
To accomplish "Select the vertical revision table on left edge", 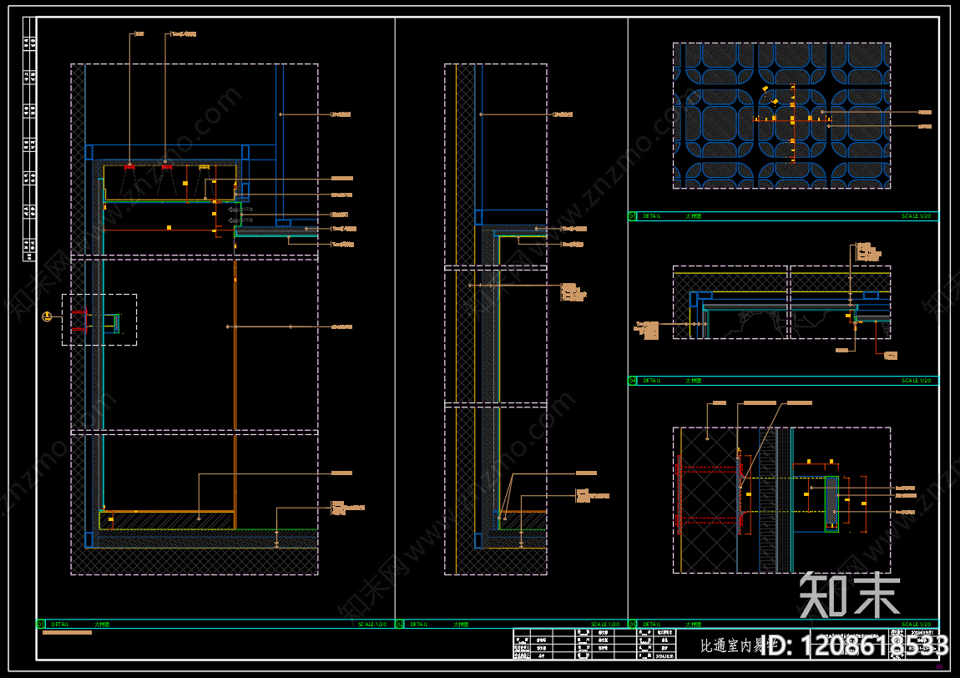I will (29, 149).
